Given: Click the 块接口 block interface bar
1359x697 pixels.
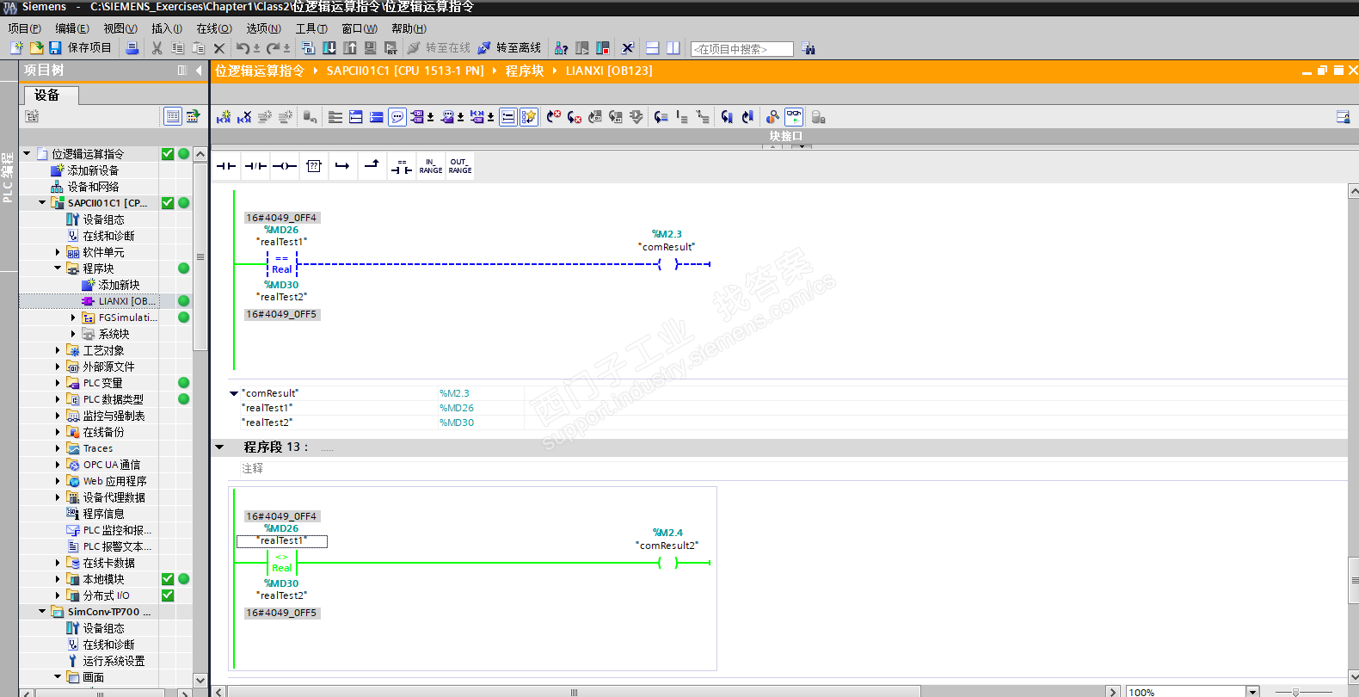Looking at the screenshot, I should click(785, 136).
